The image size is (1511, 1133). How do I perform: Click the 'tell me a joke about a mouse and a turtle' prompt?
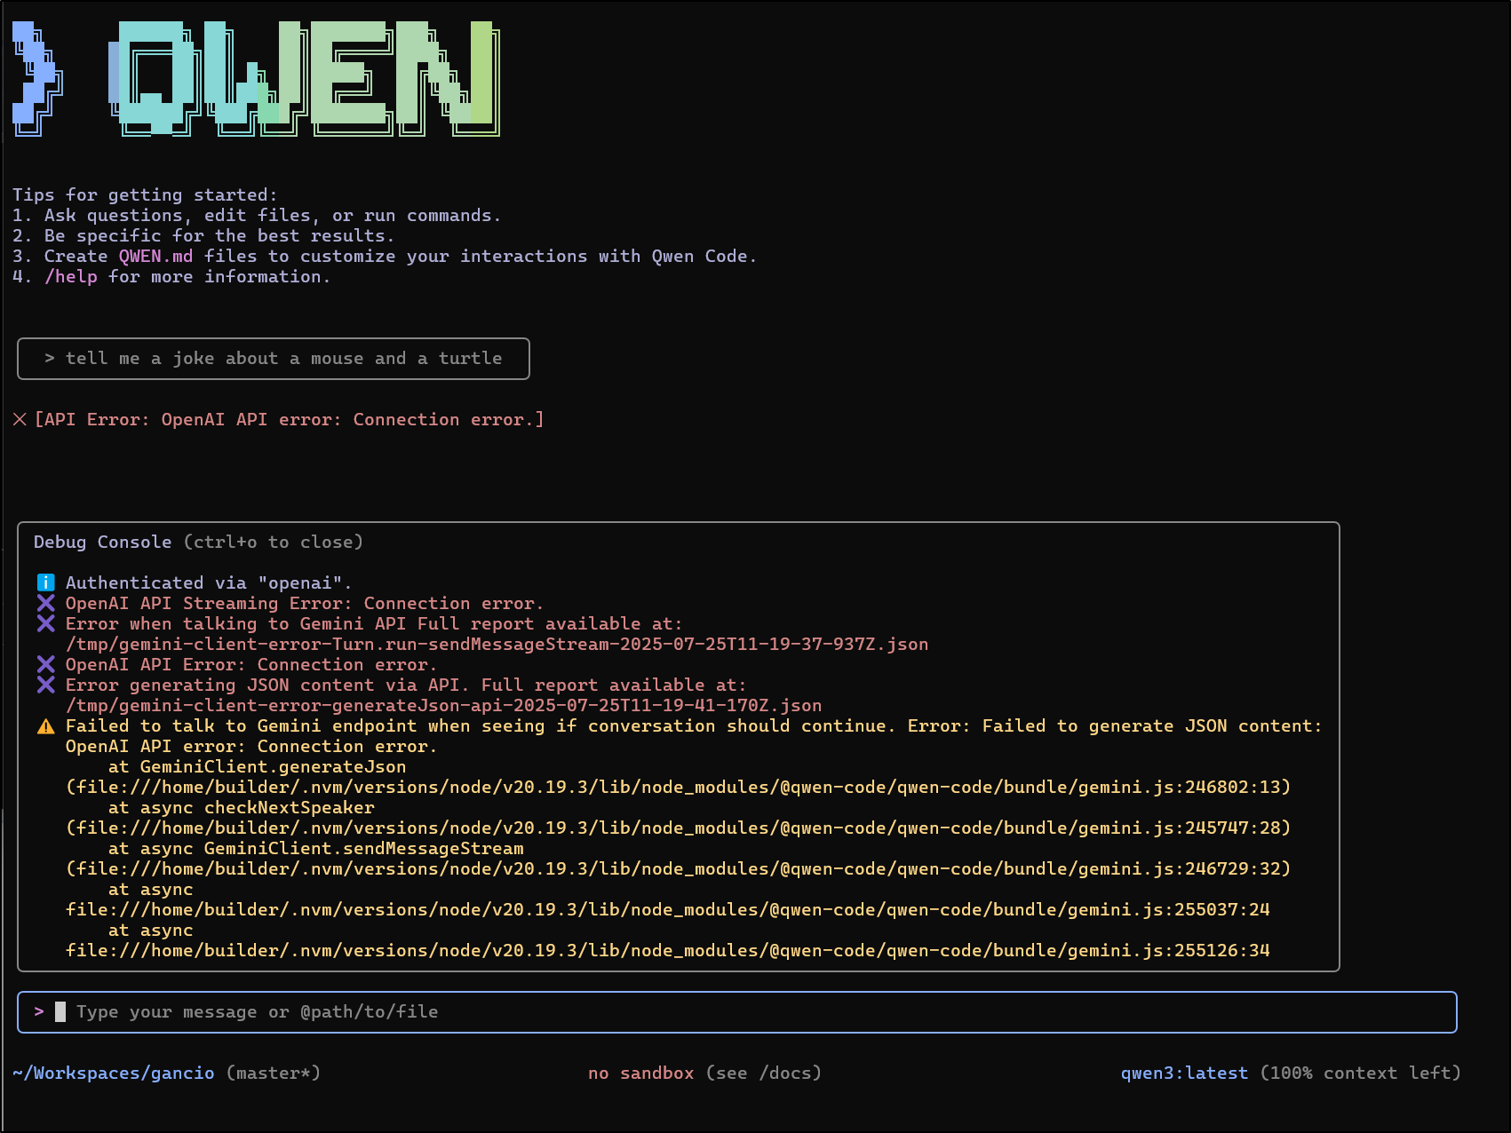[274, 359]
